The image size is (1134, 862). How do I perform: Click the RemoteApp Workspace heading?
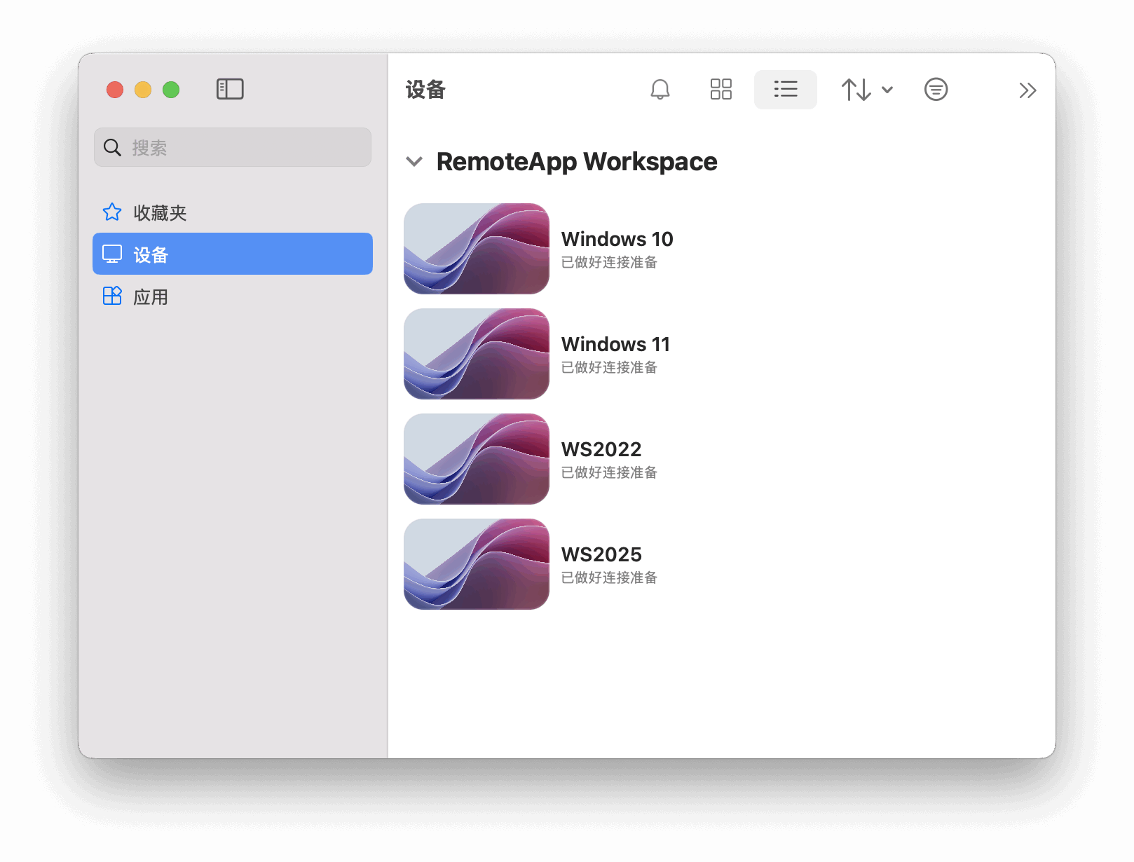click(x=577, y=162)
